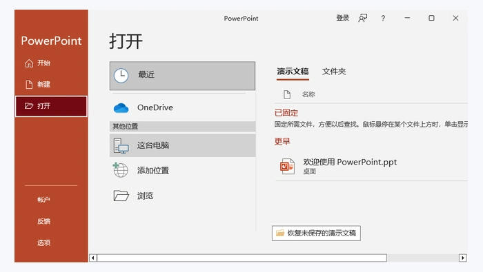Click the open folder icon beside 打开

[29, 106]
